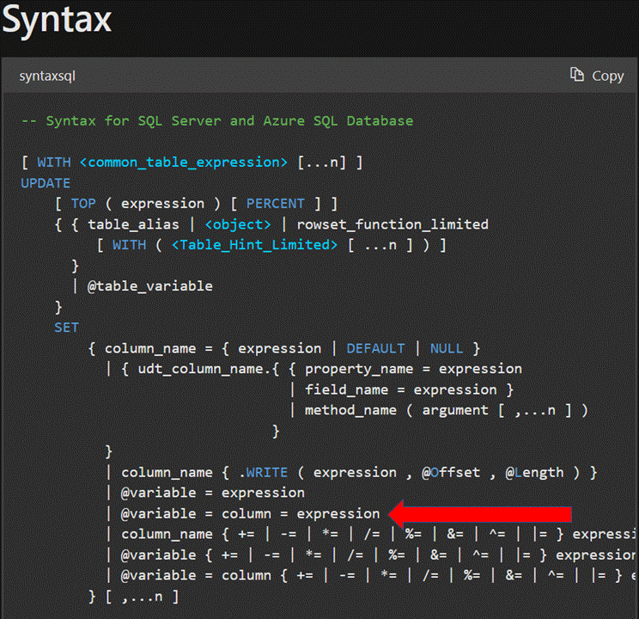This screenshot has height=619, width=639.
Task: Click the method_name text
Action: coord(350,410)
